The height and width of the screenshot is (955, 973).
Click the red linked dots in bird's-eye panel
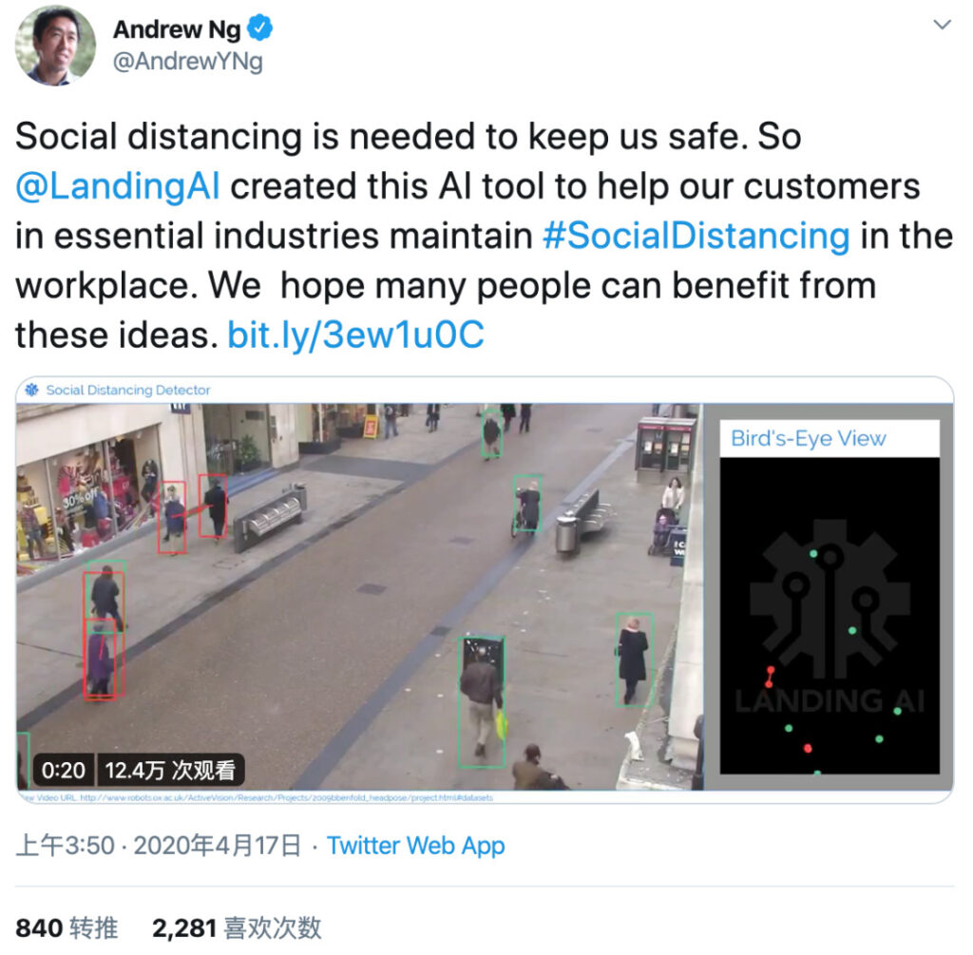[770, 677]
